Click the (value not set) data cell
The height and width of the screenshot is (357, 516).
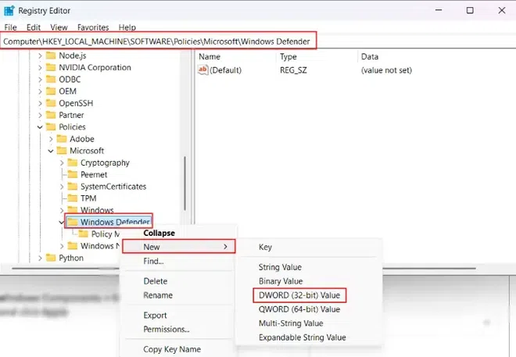click(x=386, y=70)
